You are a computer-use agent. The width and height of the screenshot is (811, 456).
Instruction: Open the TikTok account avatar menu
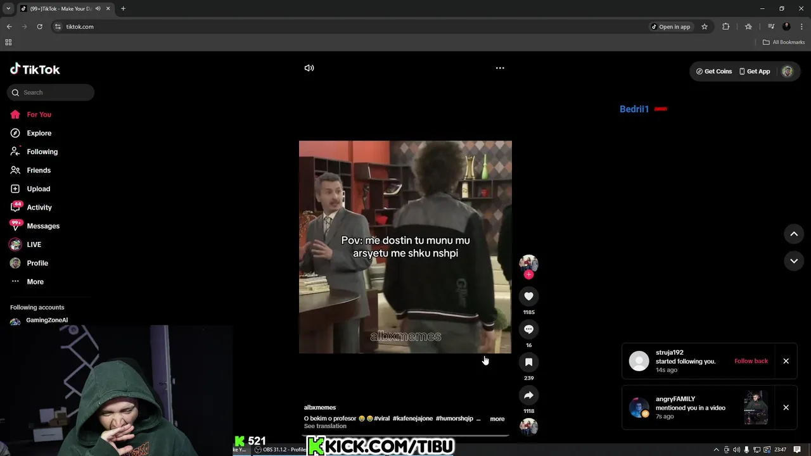point(787,72)
